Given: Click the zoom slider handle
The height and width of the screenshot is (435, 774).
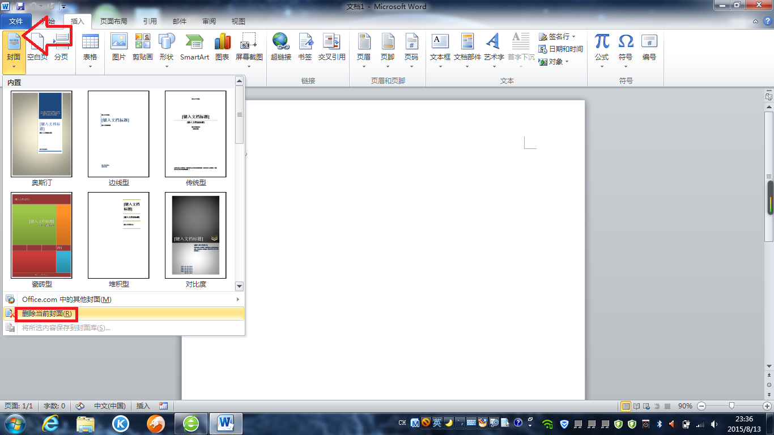Looking at the screenshot, I should click(732, 406).
